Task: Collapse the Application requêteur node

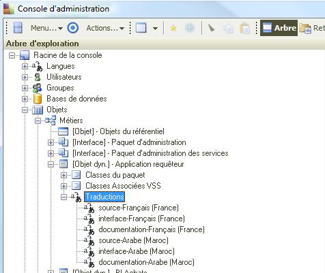Action: 51,164
